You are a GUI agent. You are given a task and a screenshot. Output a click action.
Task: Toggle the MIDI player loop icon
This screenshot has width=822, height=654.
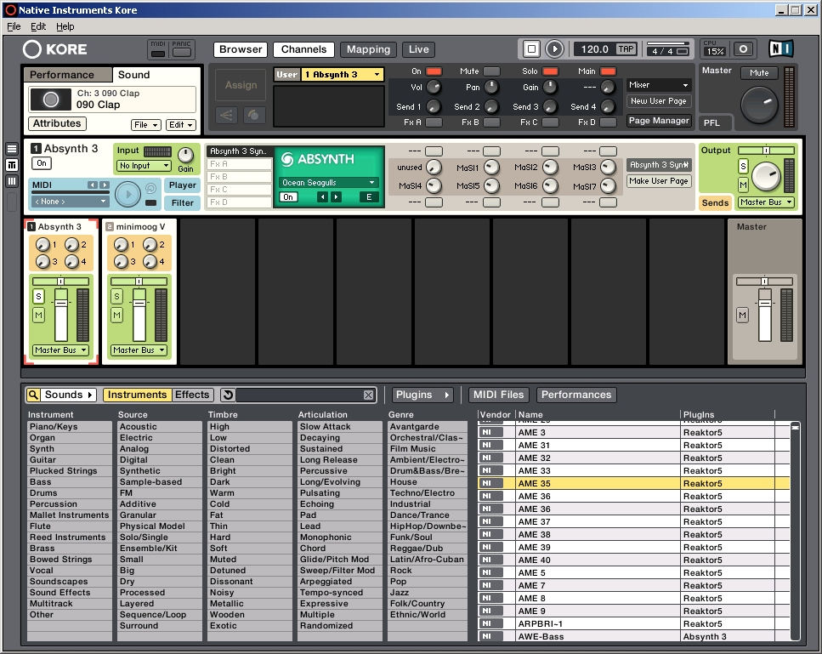151,188
